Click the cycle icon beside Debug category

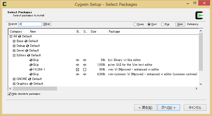(27, 46)
